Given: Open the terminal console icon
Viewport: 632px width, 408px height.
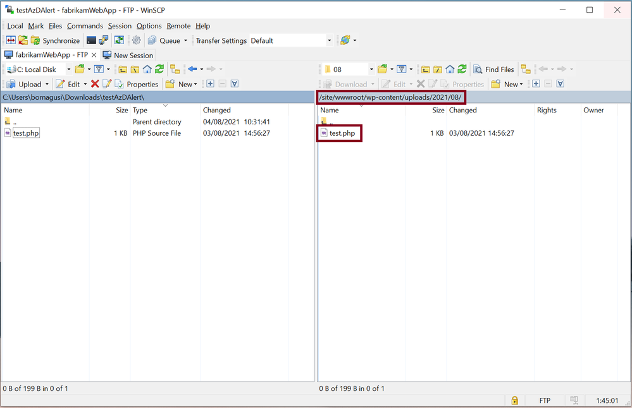Looking at the screenshot, I should (92, 40).
